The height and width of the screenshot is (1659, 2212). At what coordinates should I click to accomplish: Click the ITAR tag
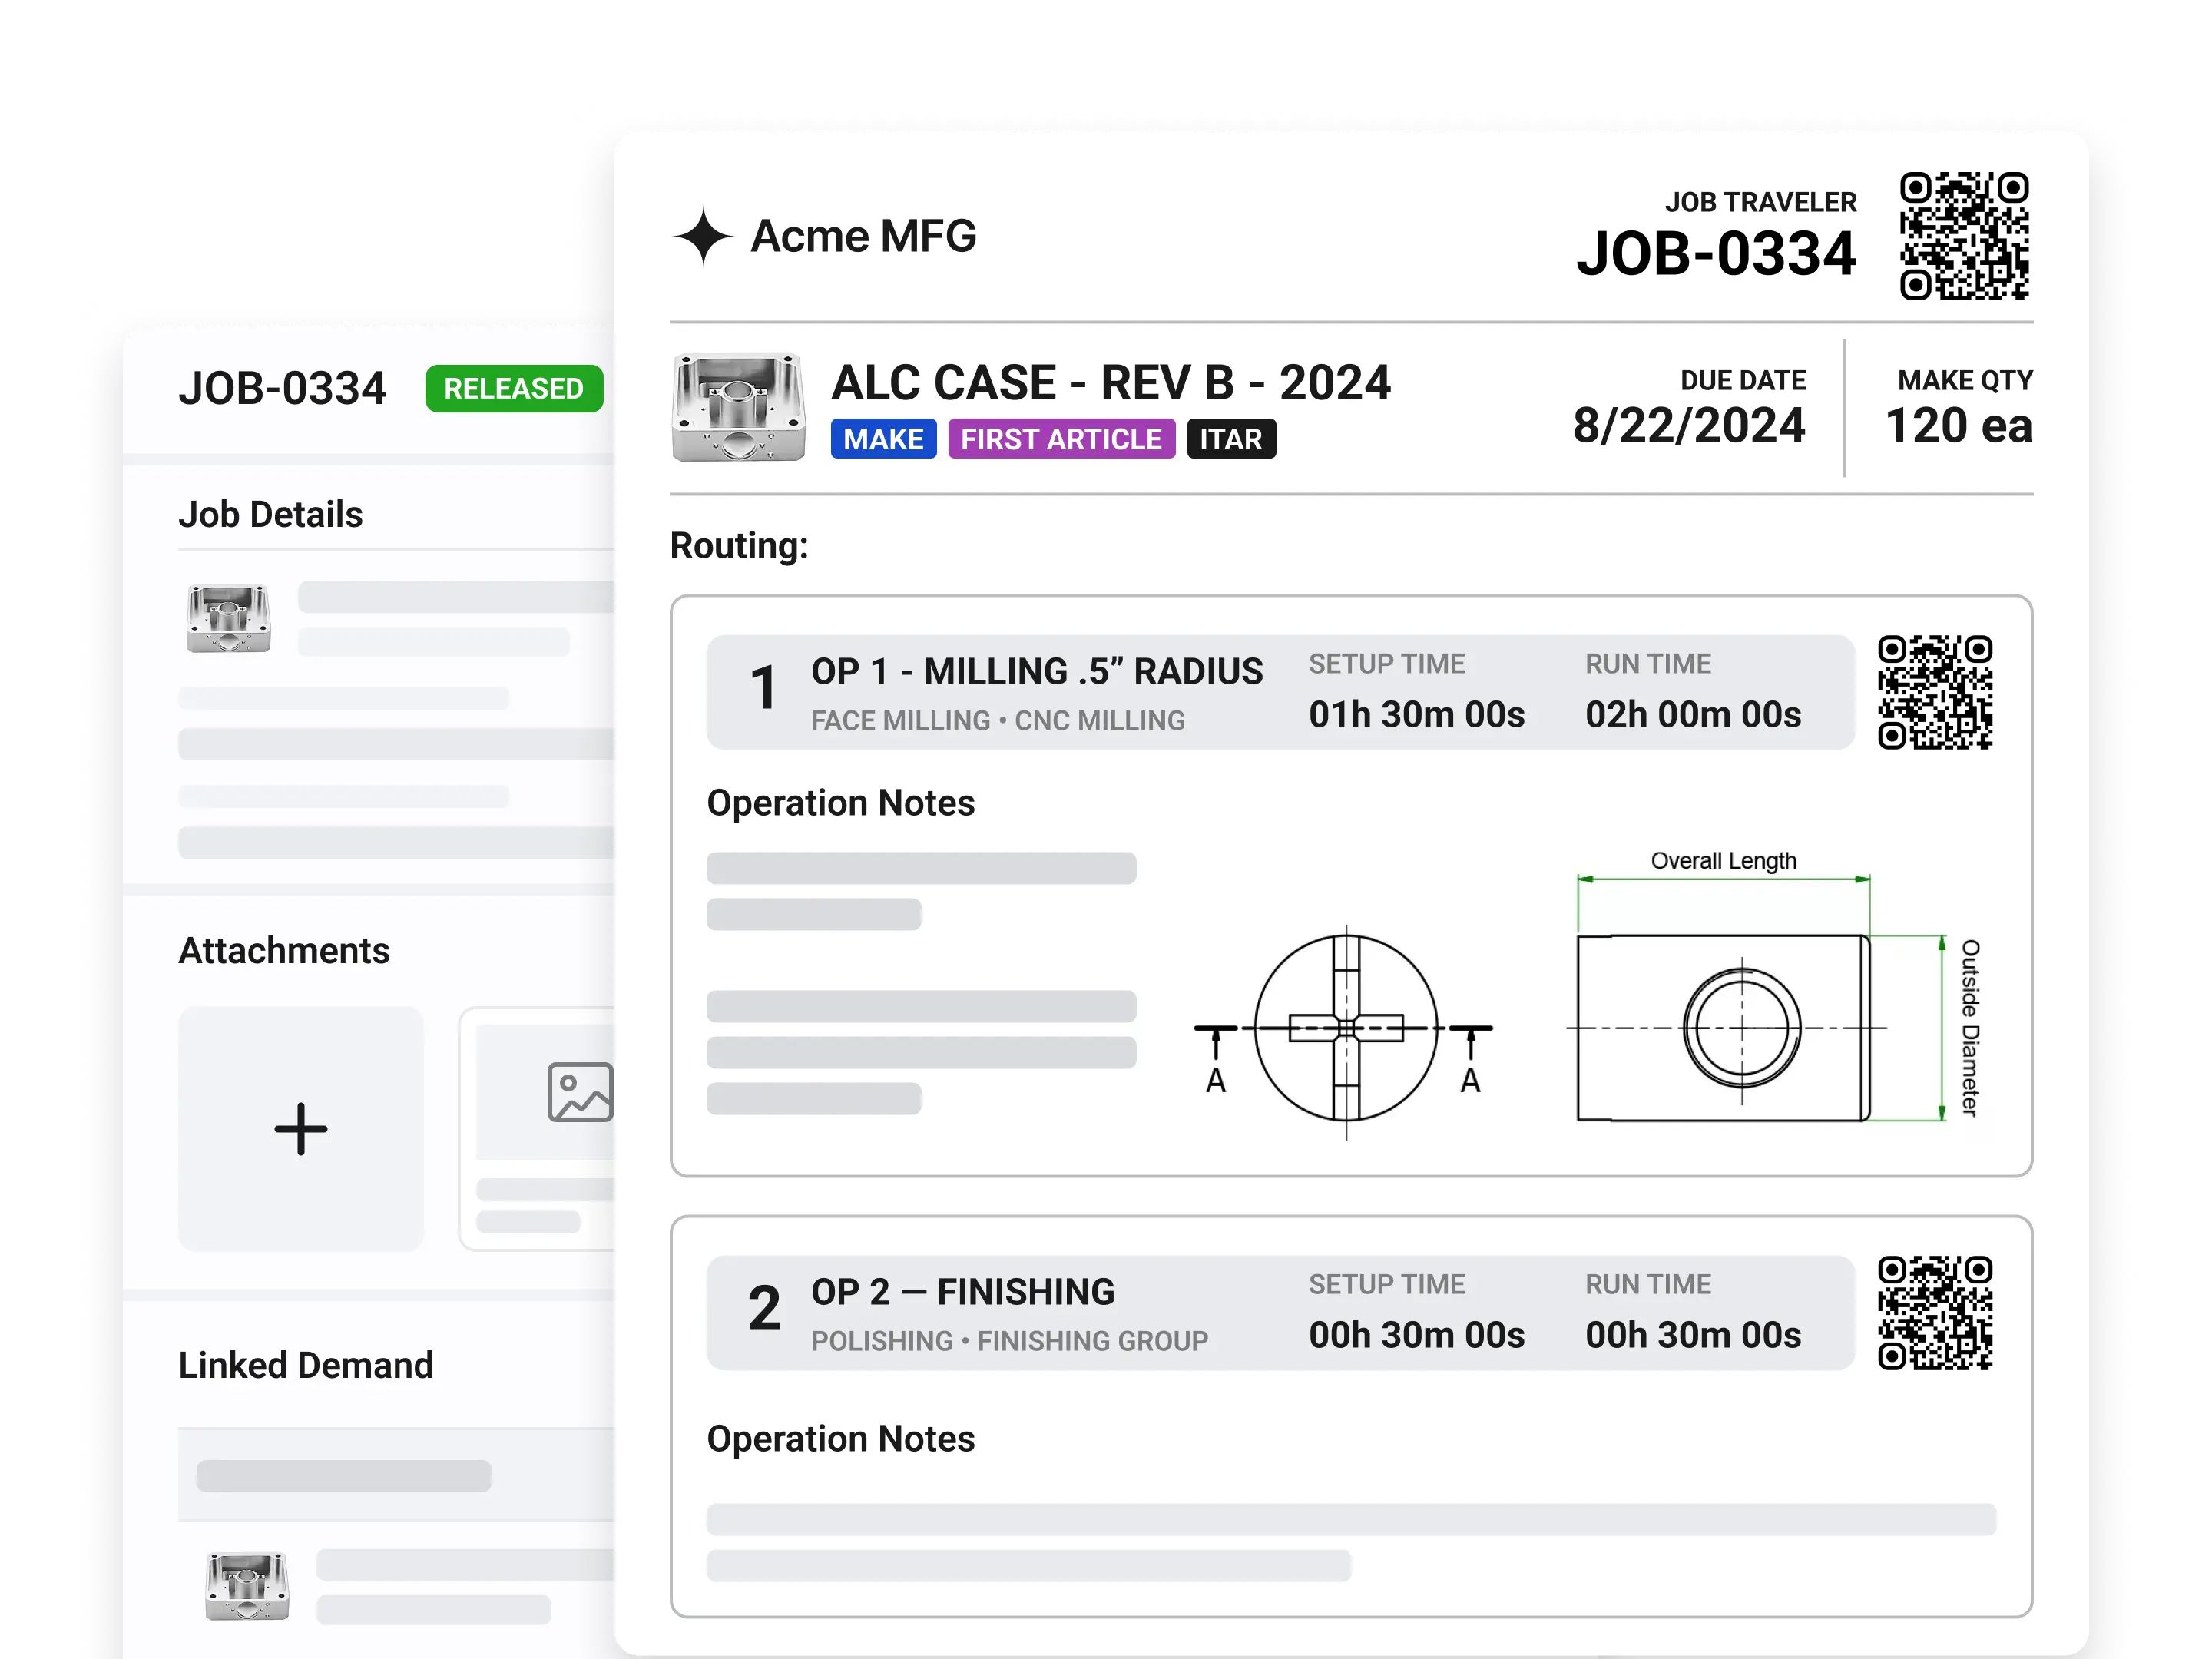(1231, 439)
